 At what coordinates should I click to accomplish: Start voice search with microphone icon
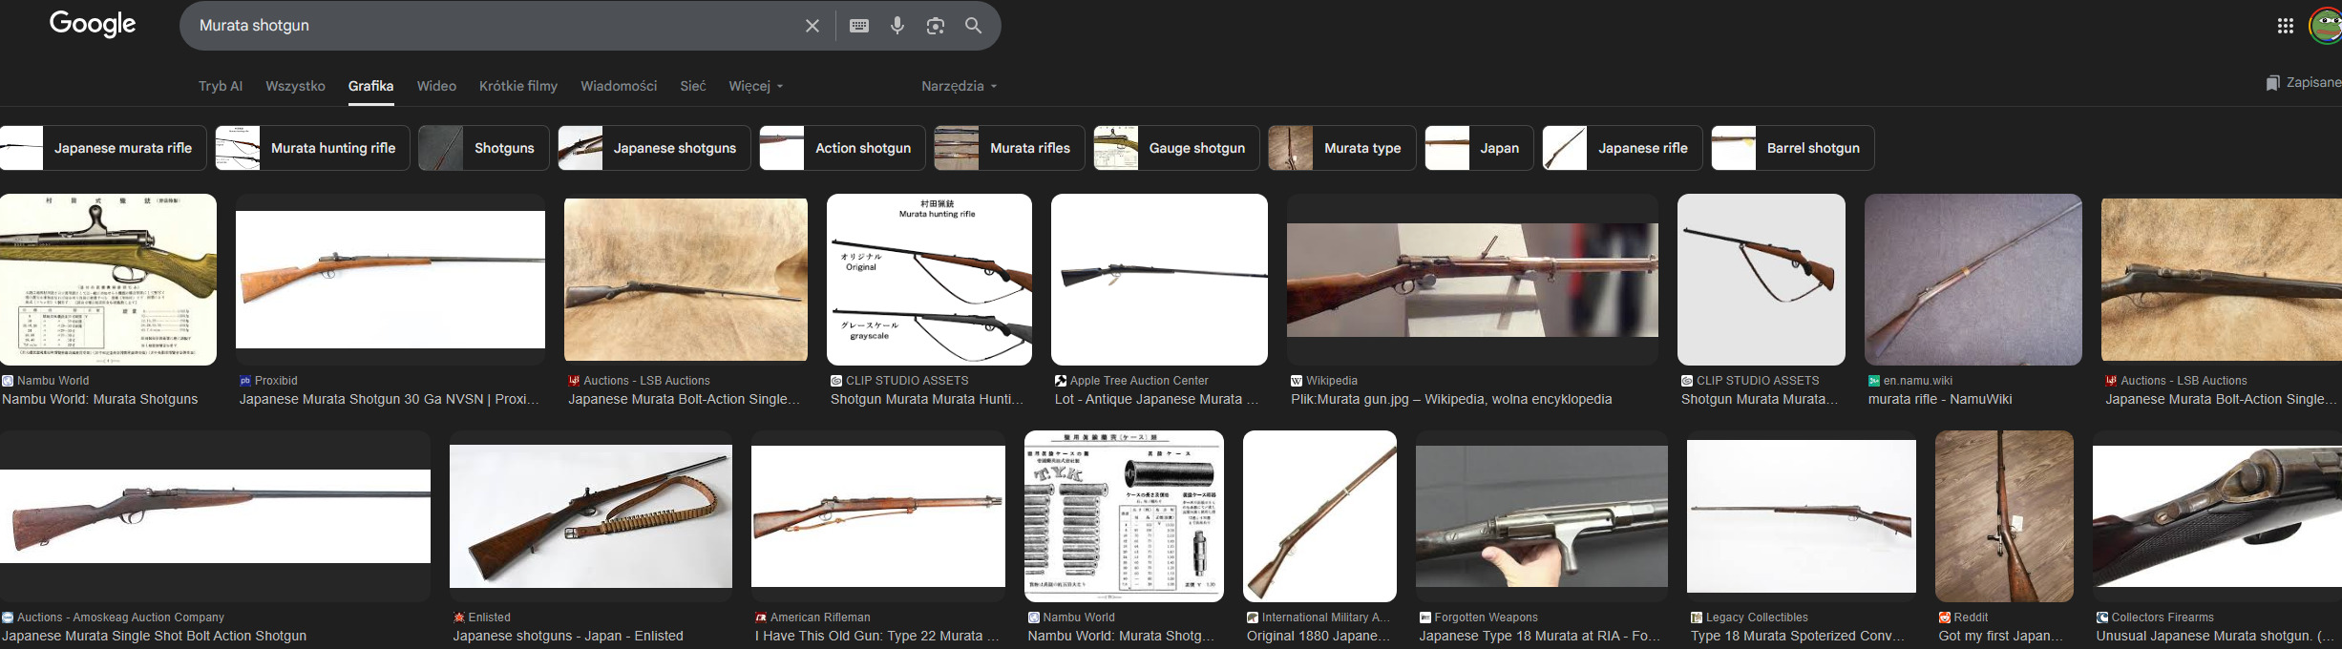click(x=897, y=26)
